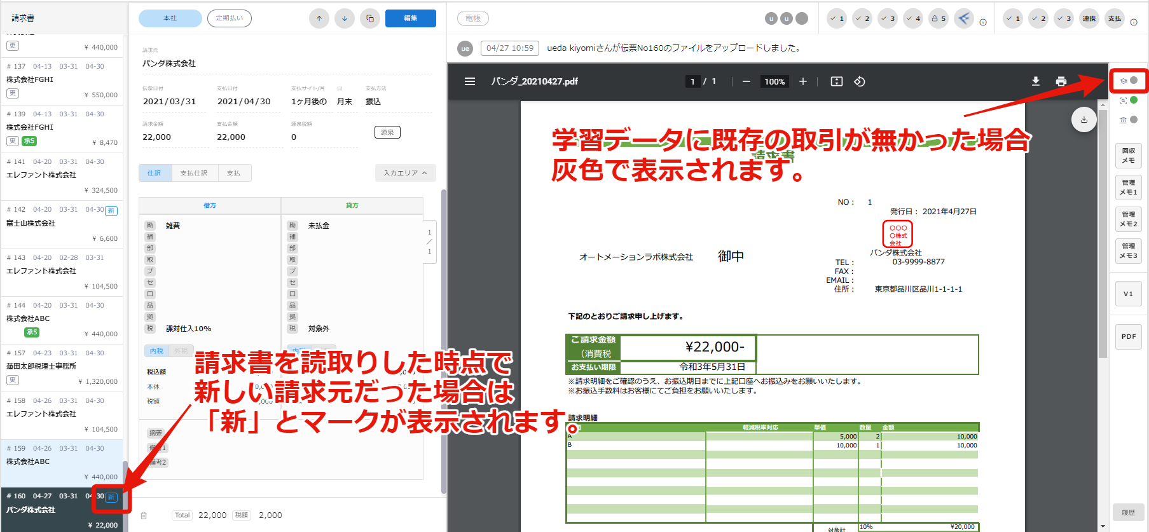
Task: Click the 100% zoom level field in PDF toolbar
Action: (774, 81)
